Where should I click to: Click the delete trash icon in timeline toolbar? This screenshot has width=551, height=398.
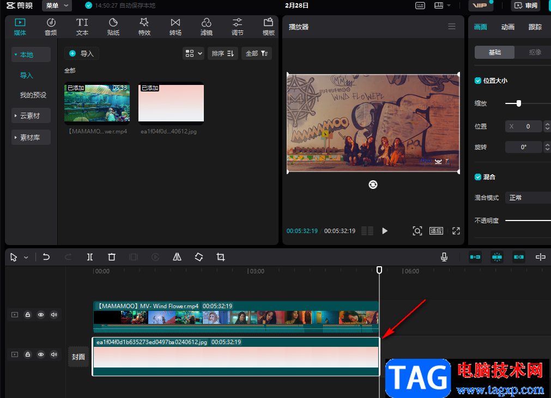(112, 257)
